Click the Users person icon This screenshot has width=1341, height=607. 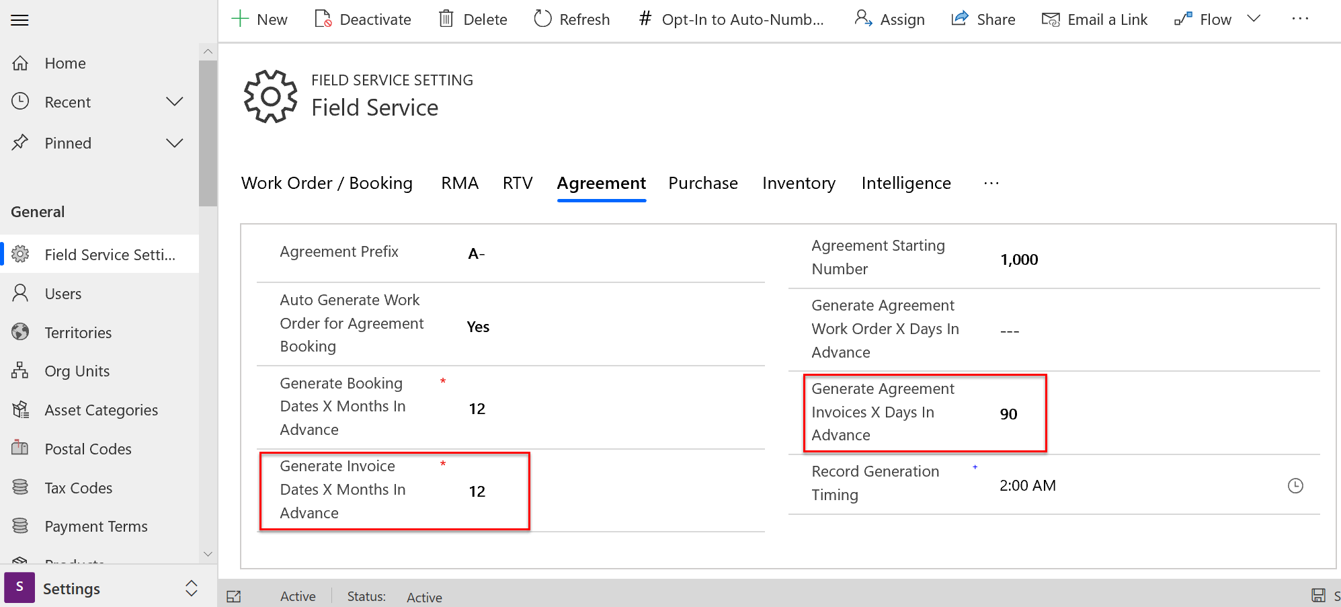click(x=21, y=293)
